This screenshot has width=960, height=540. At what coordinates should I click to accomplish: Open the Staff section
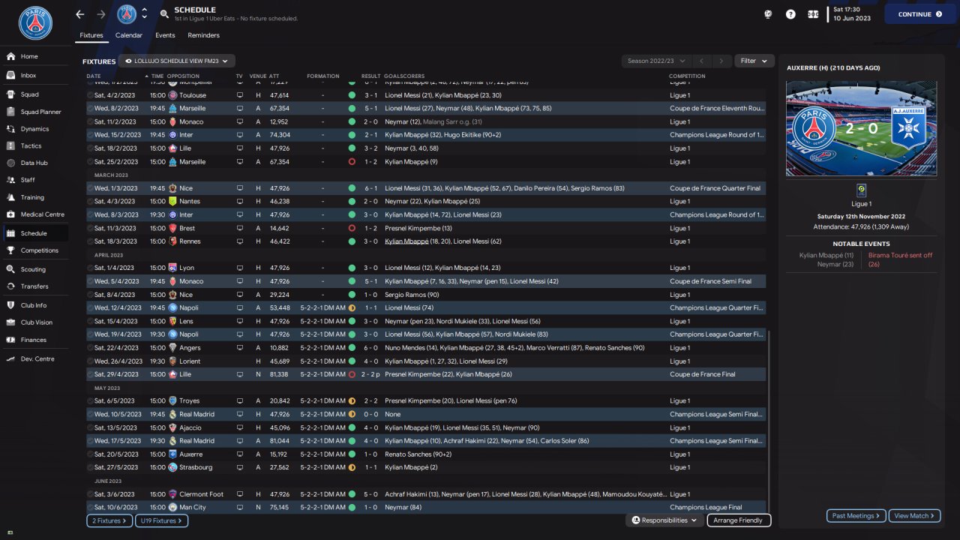click(35, 180)
